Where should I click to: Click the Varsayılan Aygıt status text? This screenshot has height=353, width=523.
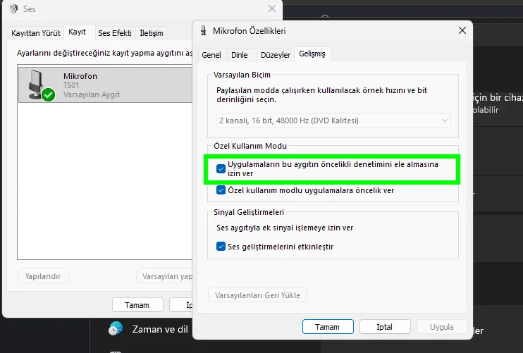pos(92,94)
